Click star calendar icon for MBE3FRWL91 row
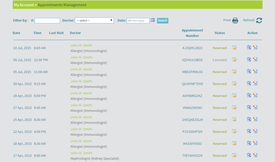The height and width of the screenshot is (162, 275). tap(234, 72)
